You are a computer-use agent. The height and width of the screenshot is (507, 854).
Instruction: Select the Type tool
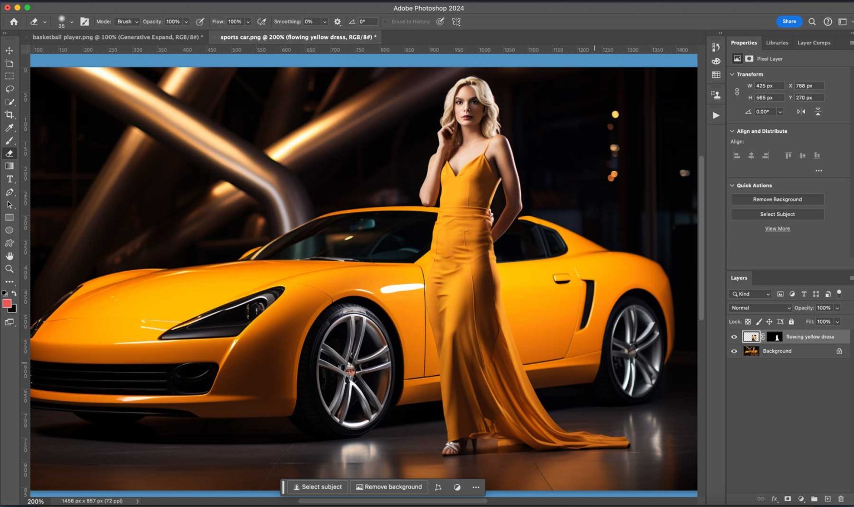9,178
